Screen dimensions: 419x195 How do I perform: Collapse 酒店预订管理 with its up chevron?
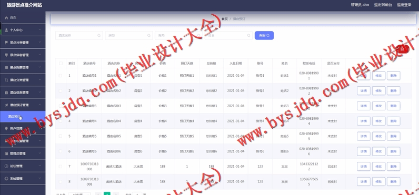click(40, 105)
